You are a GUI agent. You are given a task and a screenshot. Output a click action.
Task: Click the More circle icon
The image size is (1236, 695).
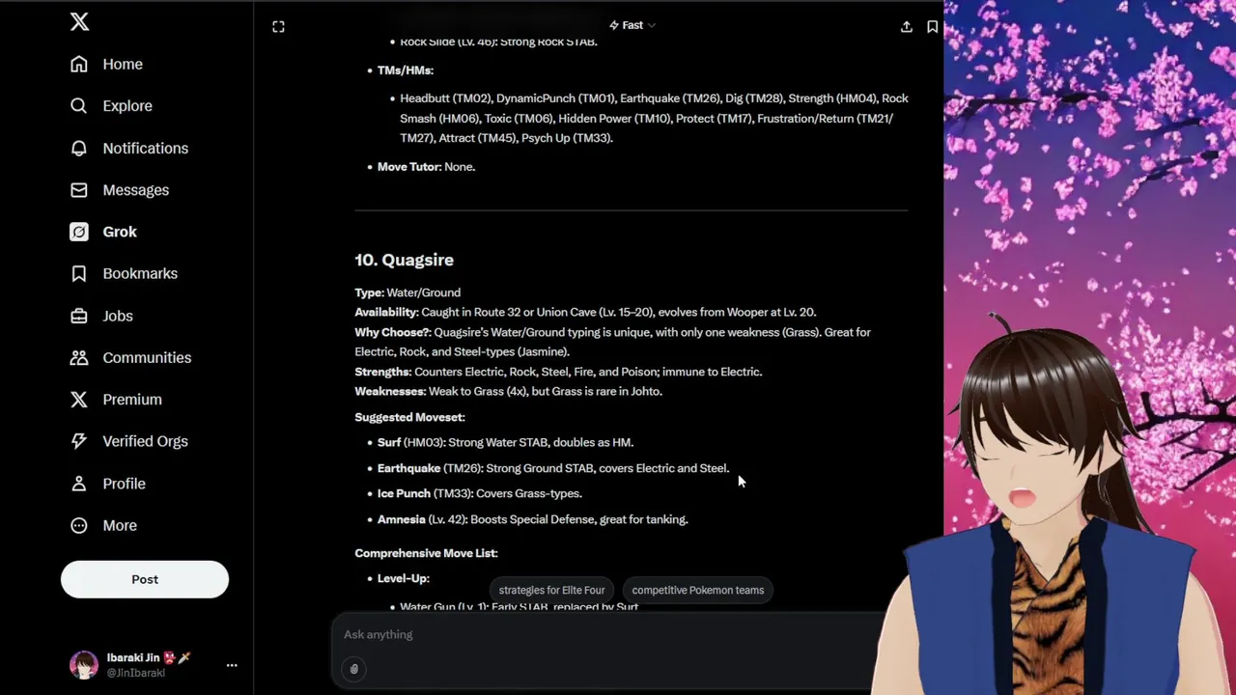(x=79, y=525)
